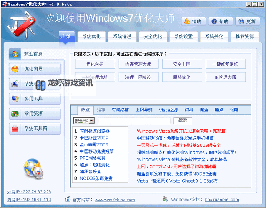Click the www.win7china.com website link

click(115, 200)
